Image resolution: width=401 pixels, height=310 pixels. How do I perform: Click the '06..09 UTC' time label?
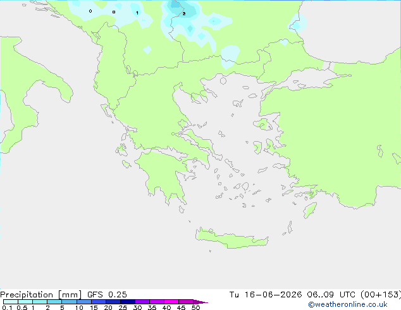331,294
